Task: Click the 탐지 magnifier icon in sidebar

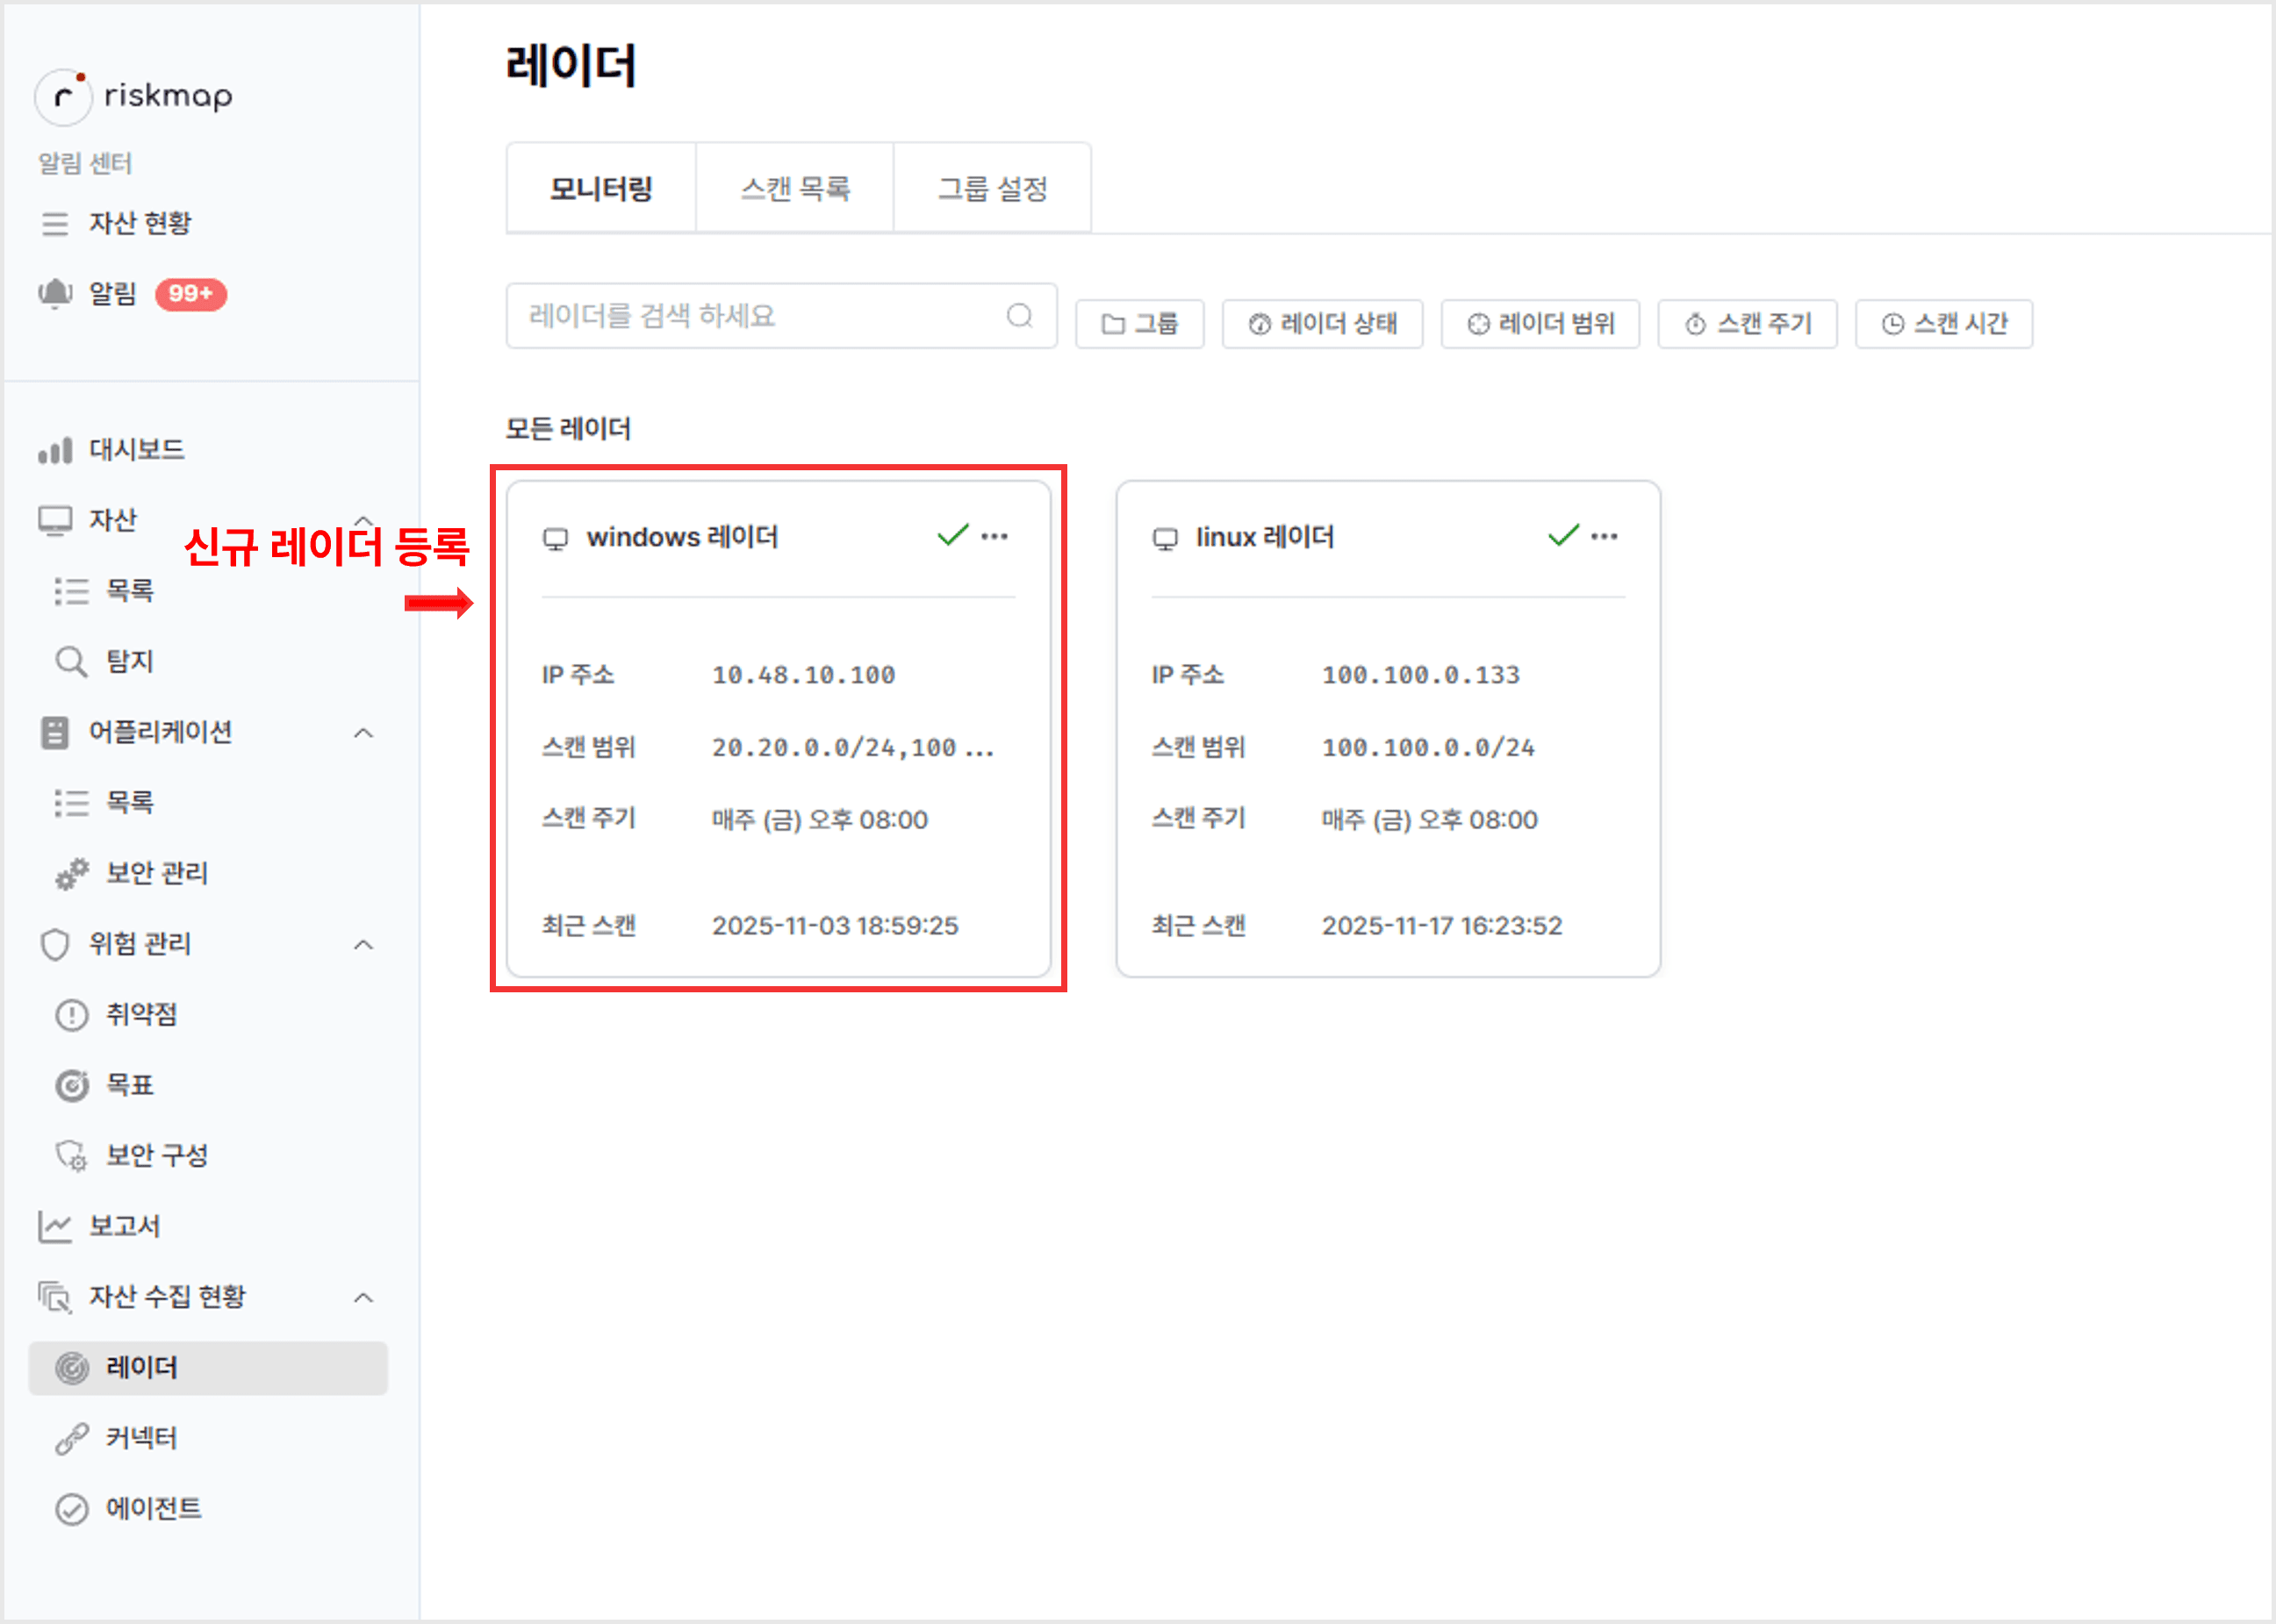Action: tap(71, 662)
